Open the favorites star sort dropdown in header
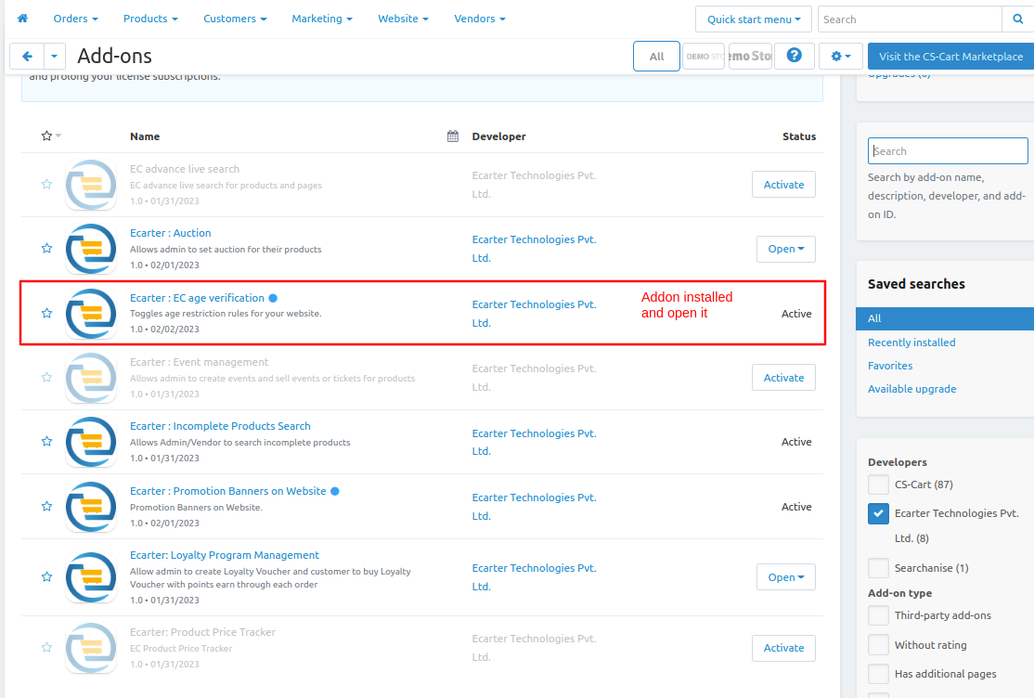 (51, 136)
